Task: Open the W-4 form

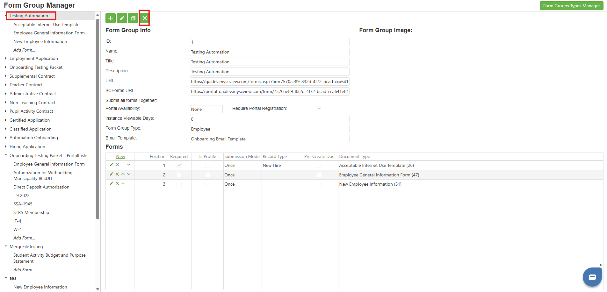Action: click(18, 229)
